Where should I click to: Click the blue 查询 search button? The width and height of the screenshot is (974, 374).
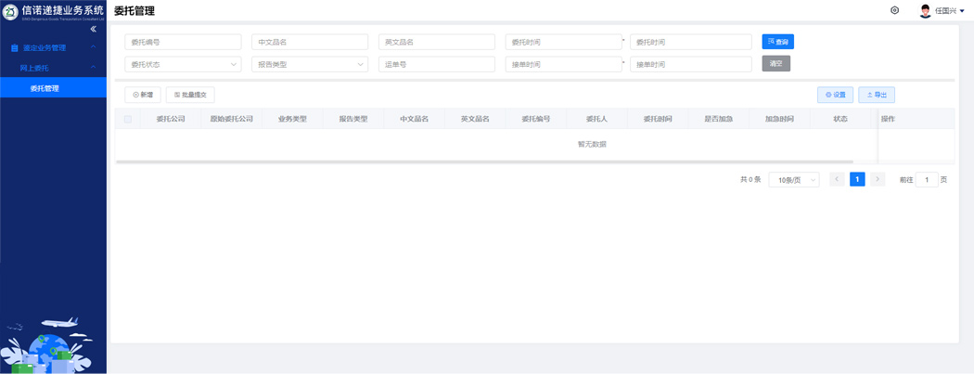[777, 42]
